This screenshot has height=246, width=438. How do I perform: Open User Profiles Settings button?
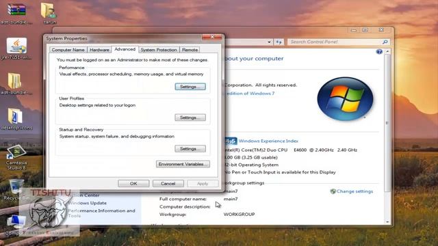click(x=190, y=118)
